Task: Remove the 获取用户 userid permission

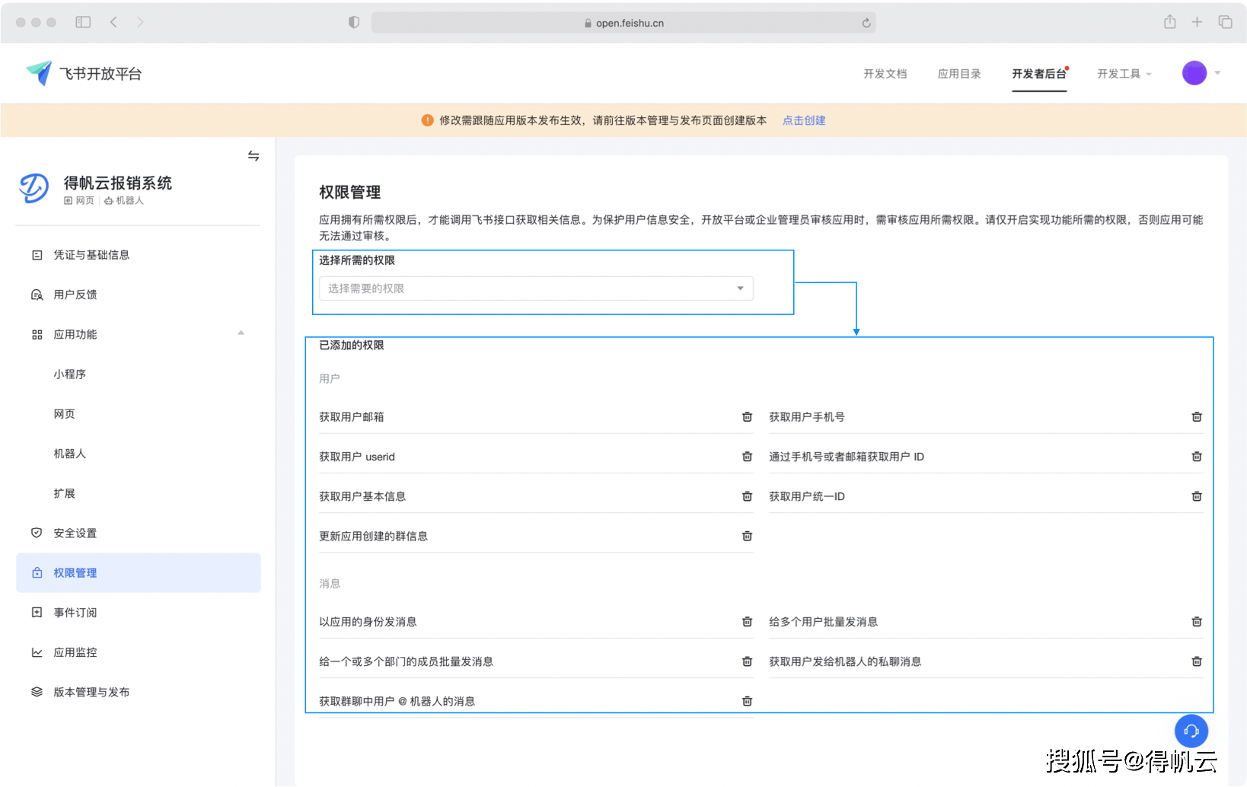Action: click(x=747, y=457)
